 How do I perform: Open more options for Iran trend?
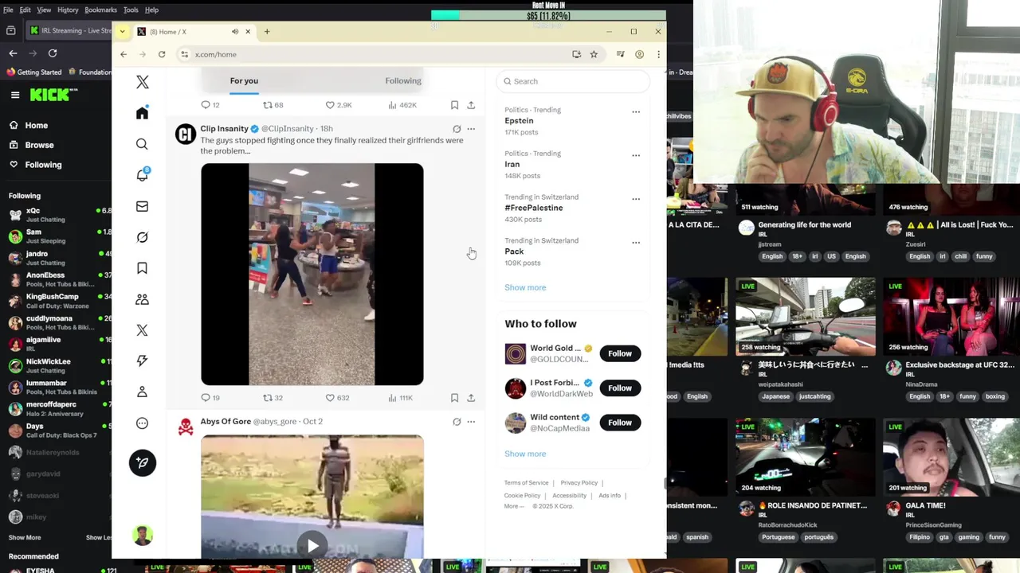pyautogui.click(x=636, y=156)
